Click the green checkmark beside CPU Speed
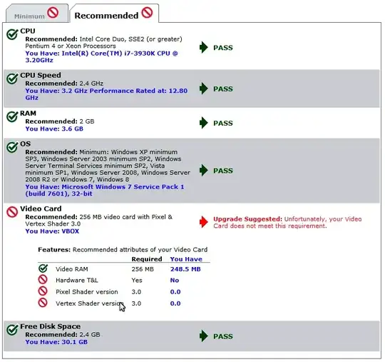Viewport: 385px width, 362px height. pyautogui.click(x=12, y=79)
